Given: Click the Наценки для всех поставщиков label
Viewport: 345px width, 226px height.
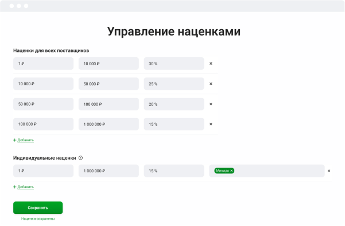Looking at the screenshot, I should click(51, 51).
